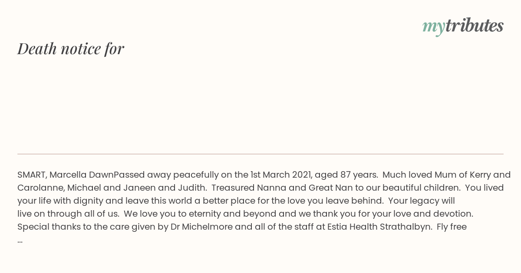Click the grey 'tributes' part of the logo

coord(474,25)
